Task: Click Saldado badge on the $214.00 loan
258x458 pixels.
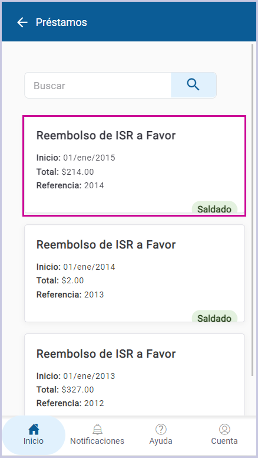Action: click(x=214, y=208)
